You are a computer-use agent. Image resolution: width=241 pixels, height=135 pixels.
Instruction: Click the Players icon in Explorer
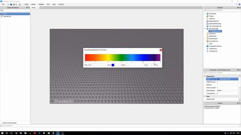point(207,16)
